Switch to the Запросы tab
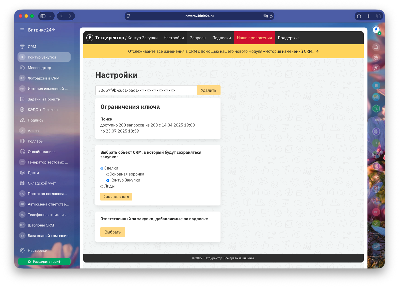The image size is (399, 287). point(198,38)
